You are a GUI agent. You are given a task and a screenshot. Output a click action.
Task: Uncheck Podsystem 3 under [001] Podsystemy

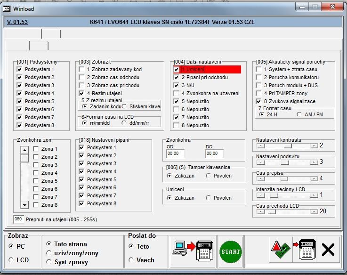(x=19, y=85)
